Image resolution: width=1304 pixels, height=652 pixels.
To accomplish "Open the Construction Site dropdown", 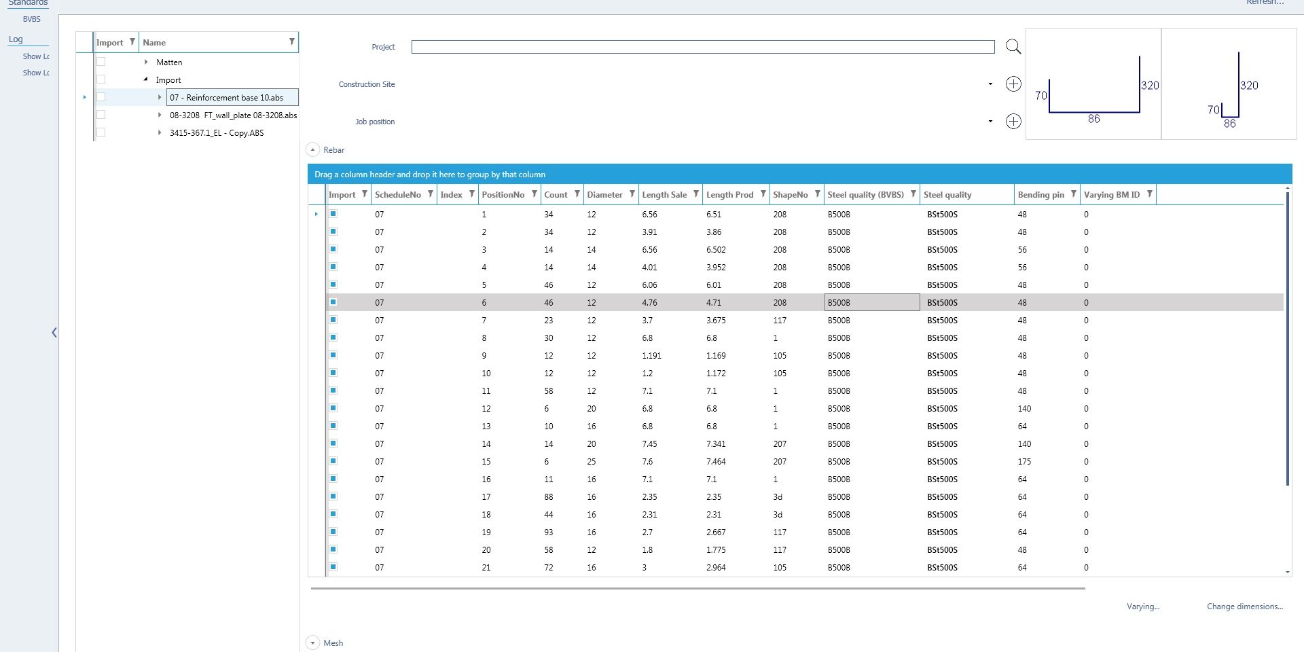I will (990, 84).
